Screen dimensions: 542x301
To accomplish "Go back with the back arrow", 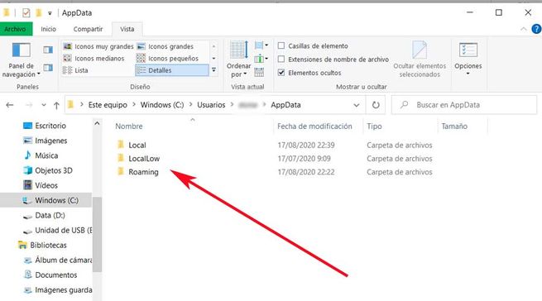I will [10, 105].
